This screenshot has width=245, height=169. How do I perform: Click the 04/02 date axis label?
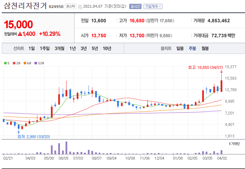pyautogui.click(x=222, y=158)
